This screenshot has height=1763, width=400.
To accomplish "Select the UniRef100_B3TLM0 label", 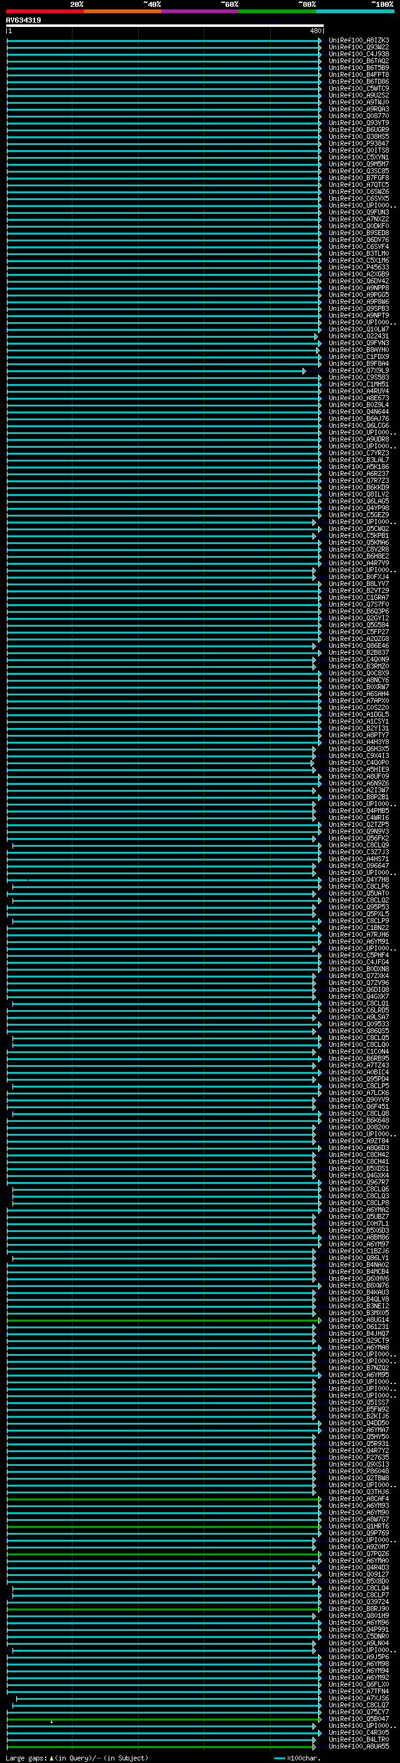I will [359, 254].
